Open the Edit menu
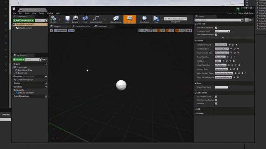 pos(21,13)
